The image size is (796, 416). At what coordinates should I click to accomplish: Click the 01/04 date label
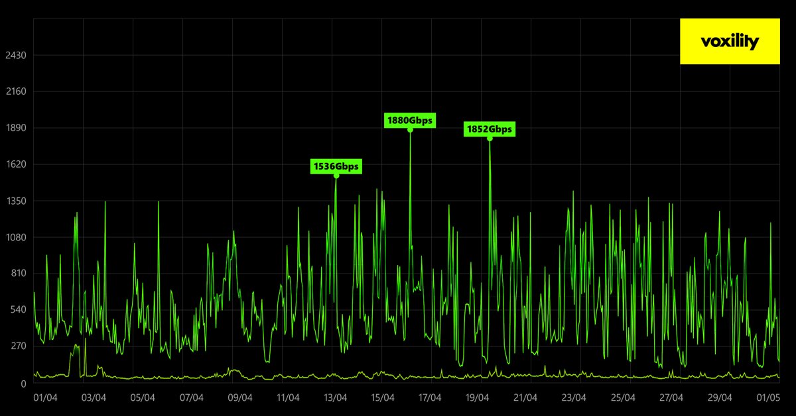click(45, 398)
